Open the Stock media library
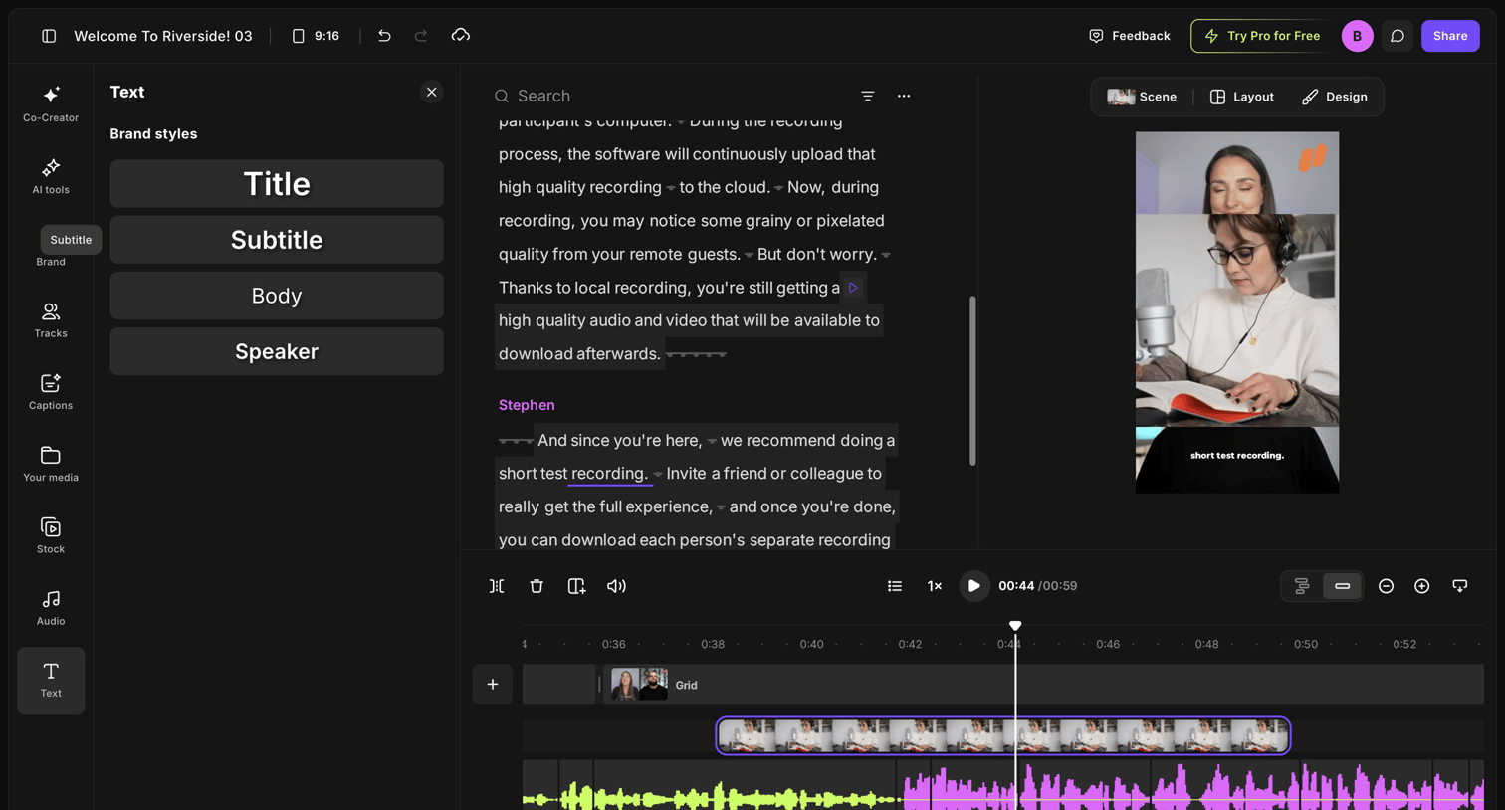This screenshot has width=1505, height=810. coord(51,535)
